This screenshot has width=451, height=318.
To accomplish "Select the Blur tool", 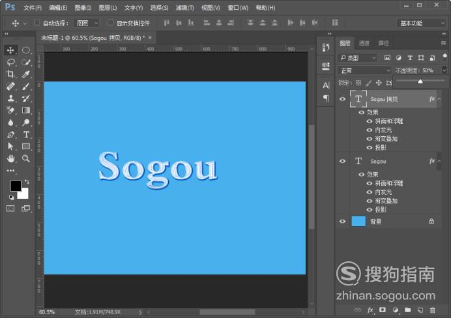I will click(x=10, y=123).
